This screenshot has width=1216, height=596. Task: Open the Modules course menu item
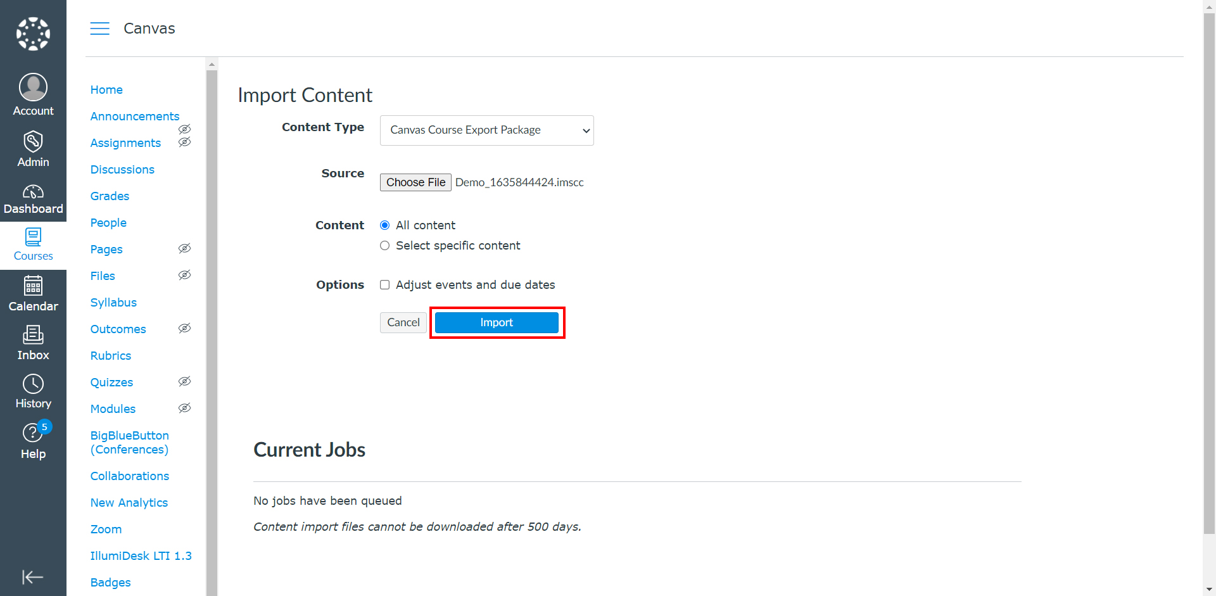113,409
